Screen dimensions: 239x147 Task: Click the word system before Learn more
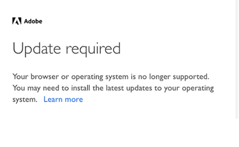[24, 99]
